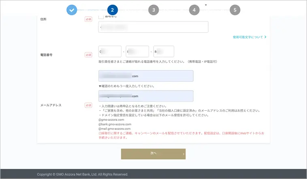Click 必須 badge beside 住所
The width and height of the screenshot is (307, 179).
[88, 19]
